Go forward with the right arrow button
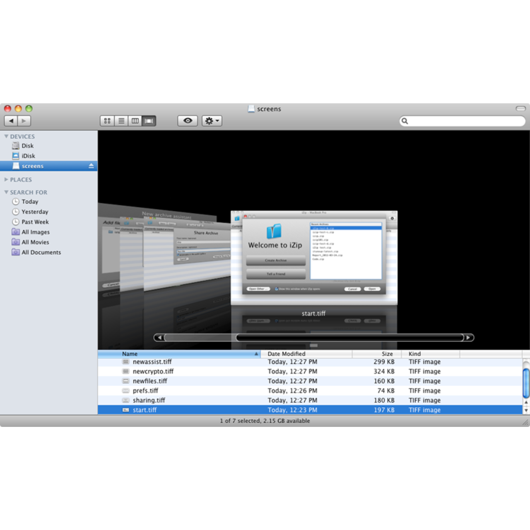The width and height of the screenshot is (530, 530). (24, 121)
